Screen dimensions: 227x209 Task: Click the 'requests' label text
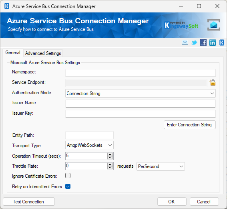pyautogui.click(x=125, y=166)
